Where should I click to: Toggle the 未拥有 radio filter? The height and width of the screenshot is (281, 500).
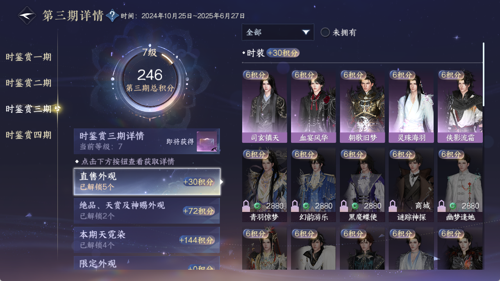click(325, 32)
